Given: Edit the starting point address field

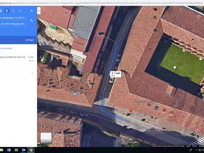Looking at the screenshot, I should (x=13, y=18).
